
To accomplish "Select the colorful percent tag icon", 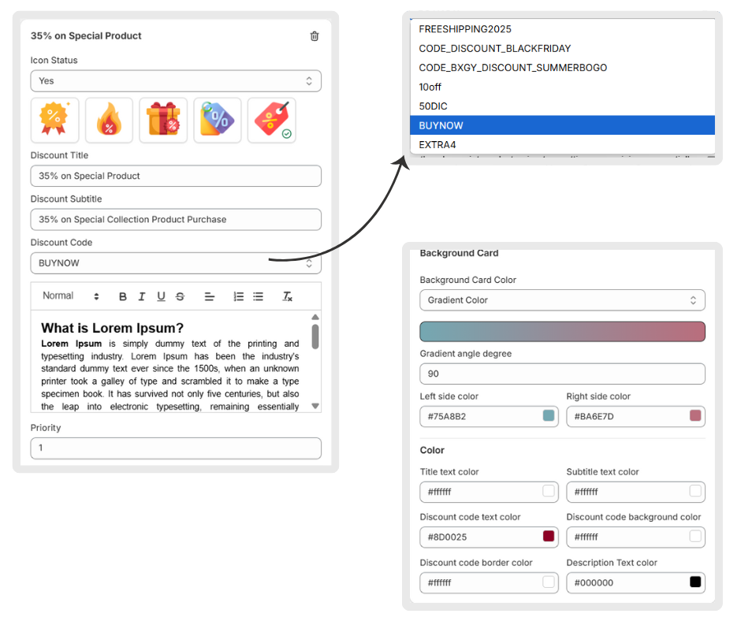I will coord(218,121).
